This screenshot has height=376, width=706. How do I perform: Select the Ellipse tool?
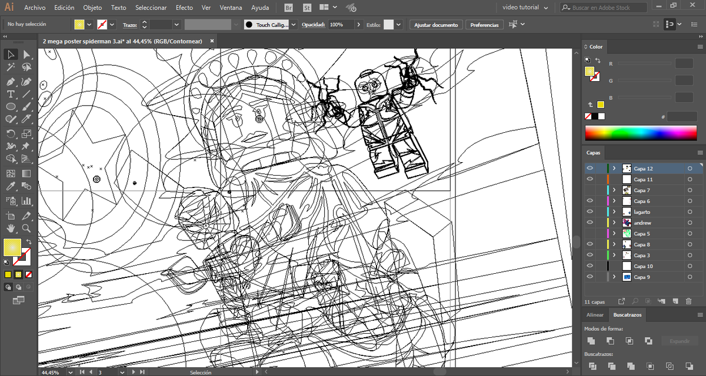point(11,107)
